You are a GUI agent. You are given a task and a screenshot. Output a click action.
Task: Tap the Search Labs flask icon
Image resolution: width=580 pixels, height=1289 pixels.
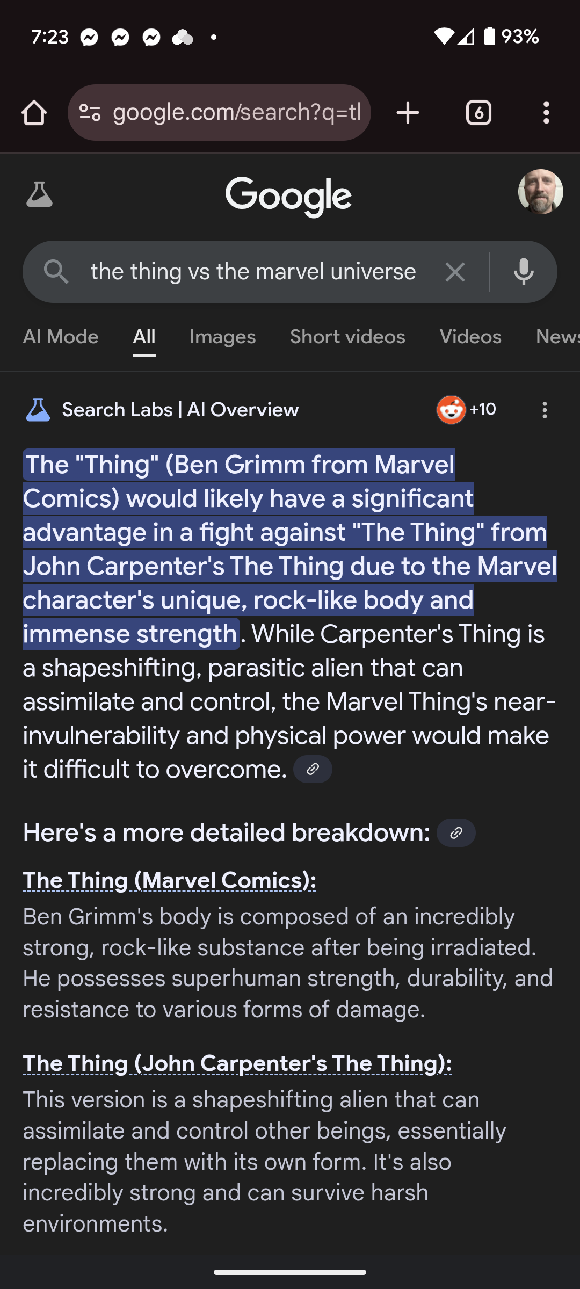click(39, 194)
